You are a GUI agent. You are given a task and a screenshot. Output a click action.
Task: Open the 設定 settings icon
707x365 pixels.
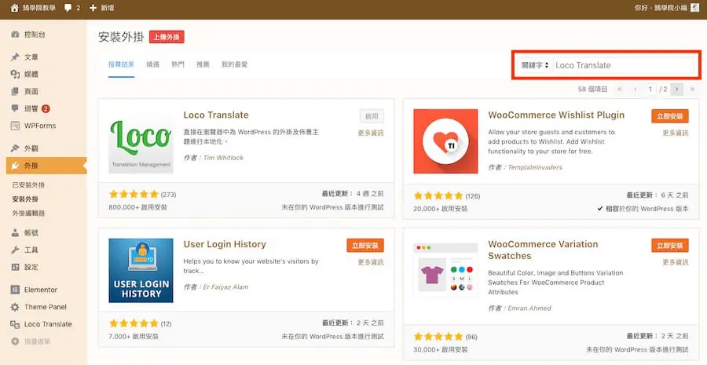(x=15, y=267)
